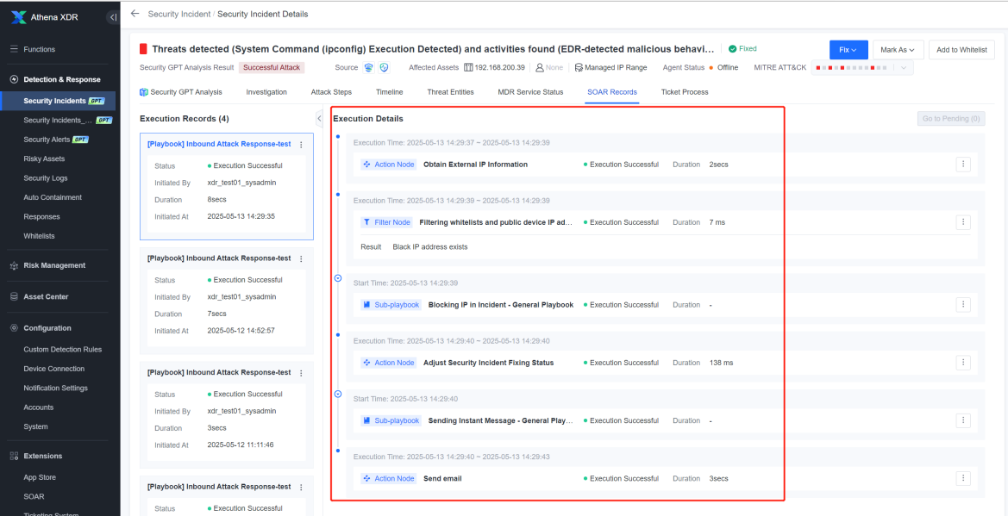Open Whitelists page

tap(39, 236)
